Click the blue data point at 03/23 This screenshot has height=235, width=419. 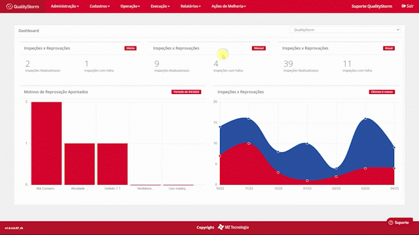(365, 119)
